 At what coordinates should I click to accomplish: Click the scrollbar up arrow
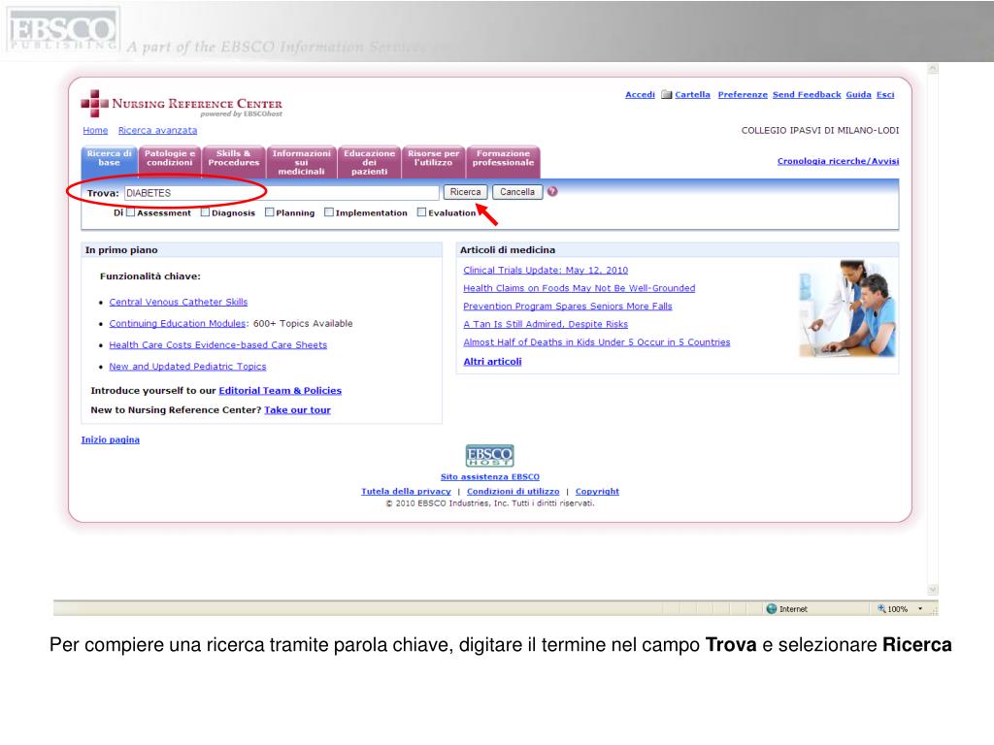point(933,69)
